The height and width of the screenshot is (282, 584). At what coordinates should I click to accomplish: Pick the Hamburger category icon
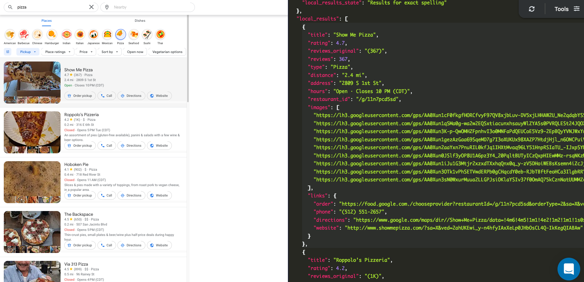[52, 34]
